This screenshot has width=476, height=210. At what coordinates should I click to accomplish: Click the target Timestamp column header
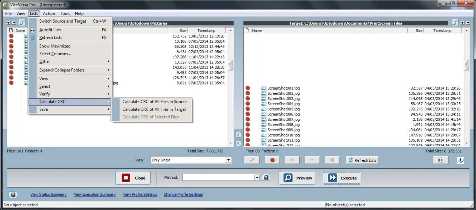(442, 30)
